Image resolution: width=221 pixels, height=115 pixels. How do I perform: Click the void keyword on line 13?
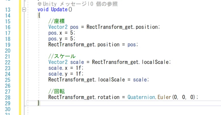coord(43,10)
